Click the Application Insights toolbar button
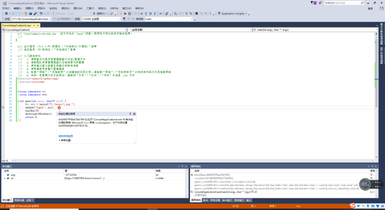The image size is (385, 210). [x=232, y=14]
